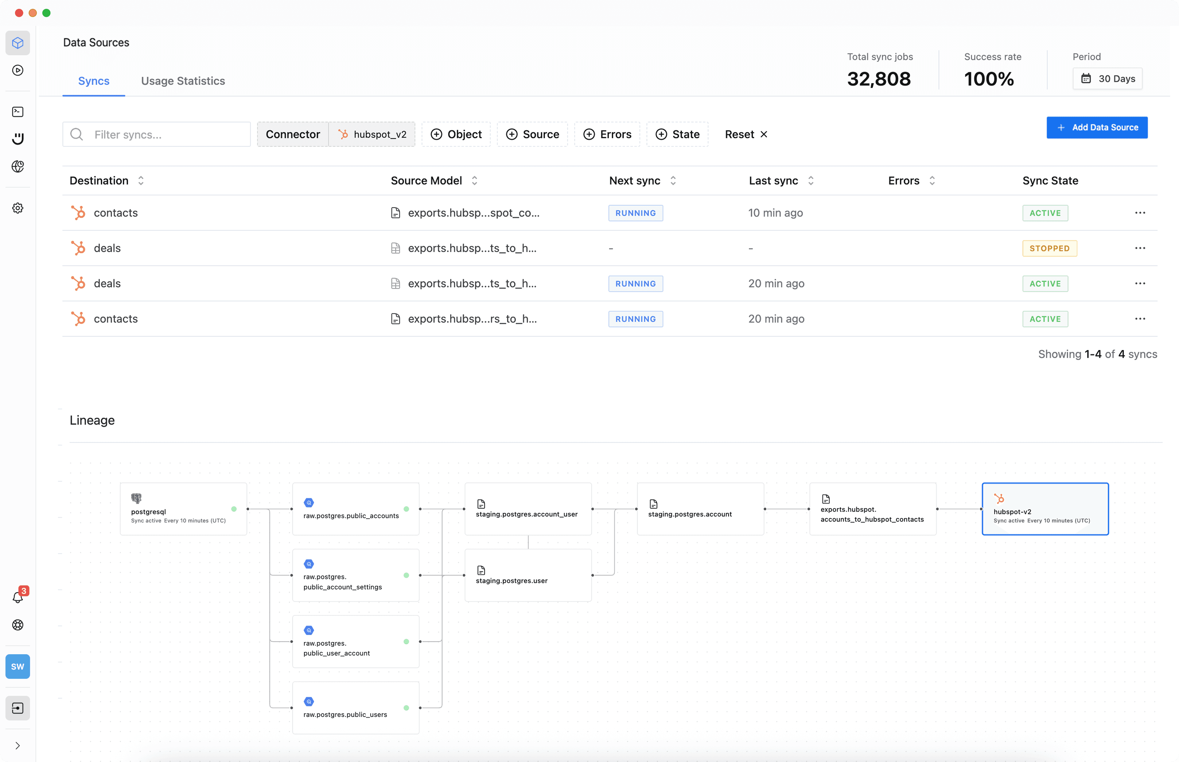Open the 30 Days period selector

[1107, 79]
